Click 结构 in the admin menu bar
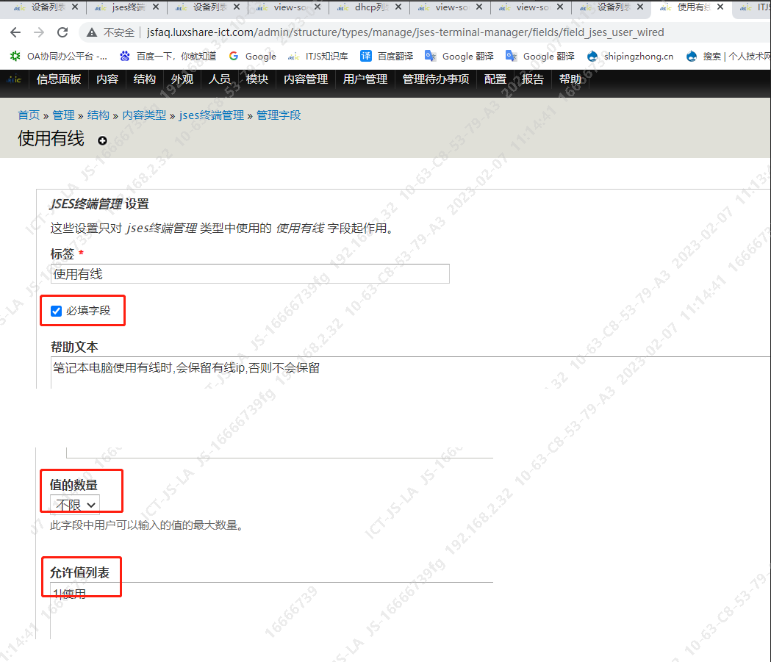 (145, 79)
